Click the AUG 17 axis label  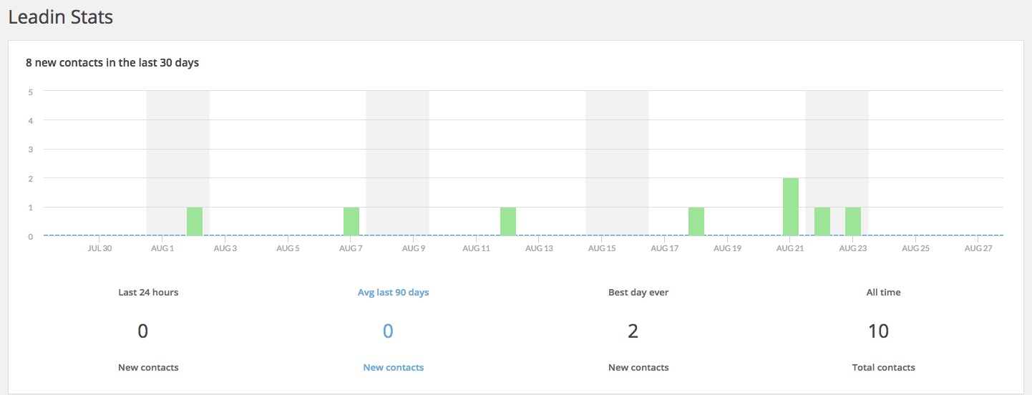pyautogui.click(x=664, y=249)
